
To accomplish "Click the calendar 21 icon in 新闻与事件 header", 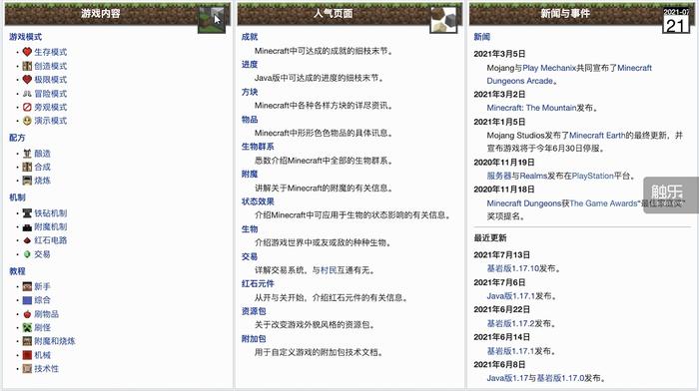I will pos(676,20).
